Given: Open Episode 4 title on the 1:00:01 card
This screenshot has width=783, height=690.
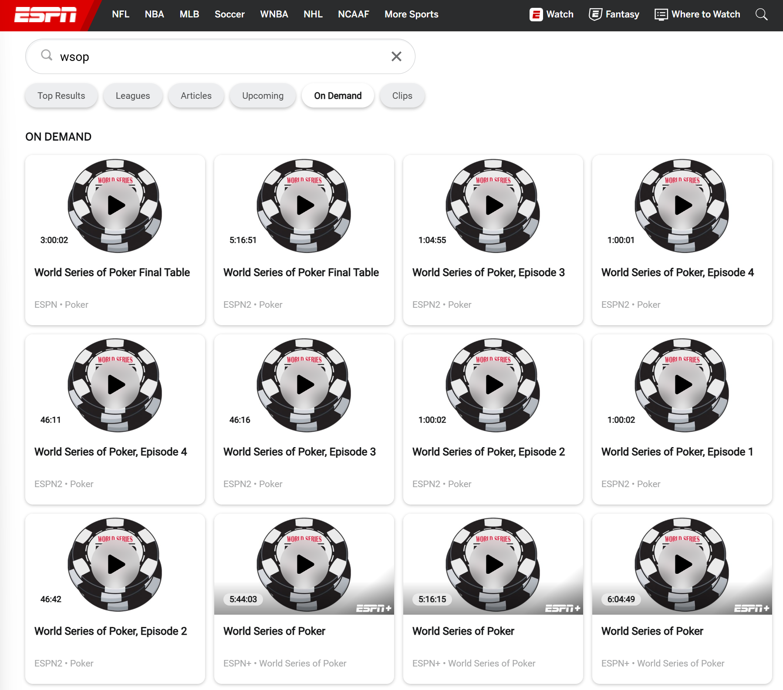Looking at the screenshot, I should (x=678, y=273).
